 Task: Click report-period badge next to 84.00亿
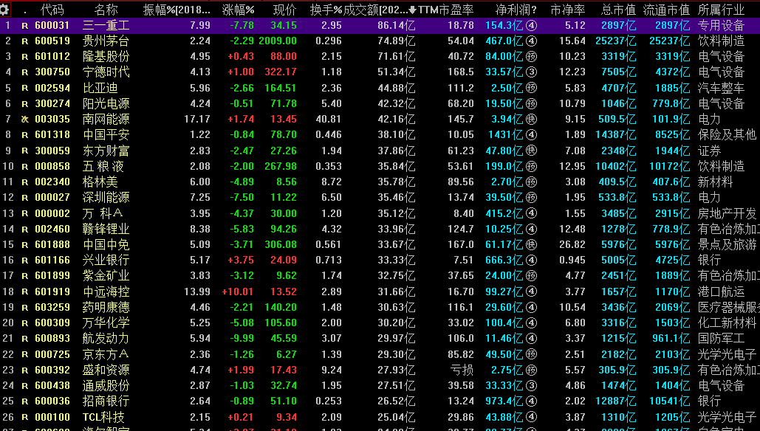click(532, 57)
